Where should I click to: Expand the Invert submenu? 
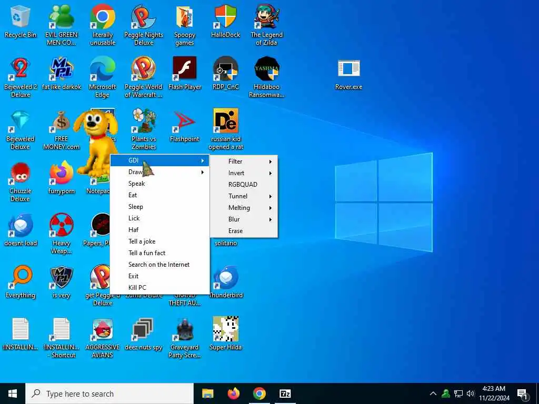(244, 173)
